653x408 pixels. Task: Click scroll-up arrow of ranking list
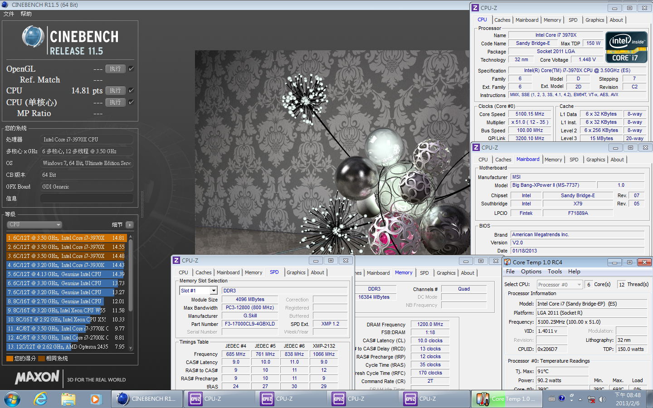131,237
